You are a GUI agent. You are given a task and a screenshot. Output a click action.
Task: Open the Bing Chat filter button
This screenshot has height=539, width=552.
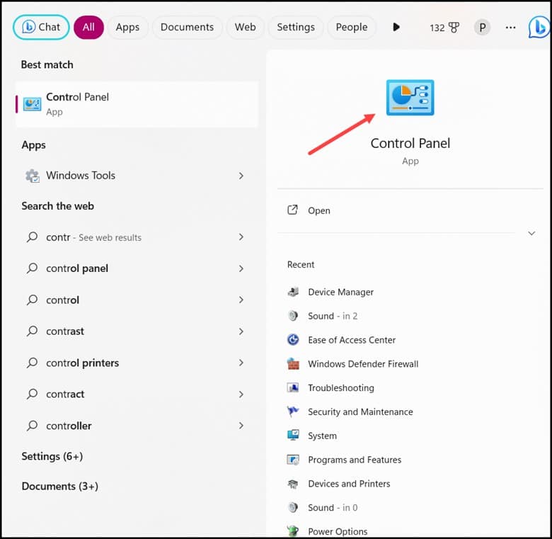click(x=41, y=27)
